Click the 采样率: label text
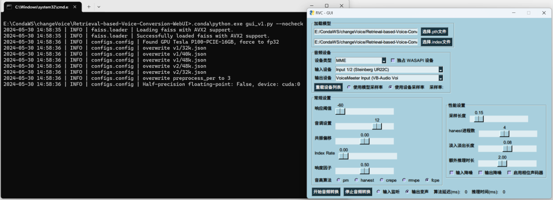Image resolution: width=553 pixels, height=200 pixels. pyautogui.click(x=436, y=87)
